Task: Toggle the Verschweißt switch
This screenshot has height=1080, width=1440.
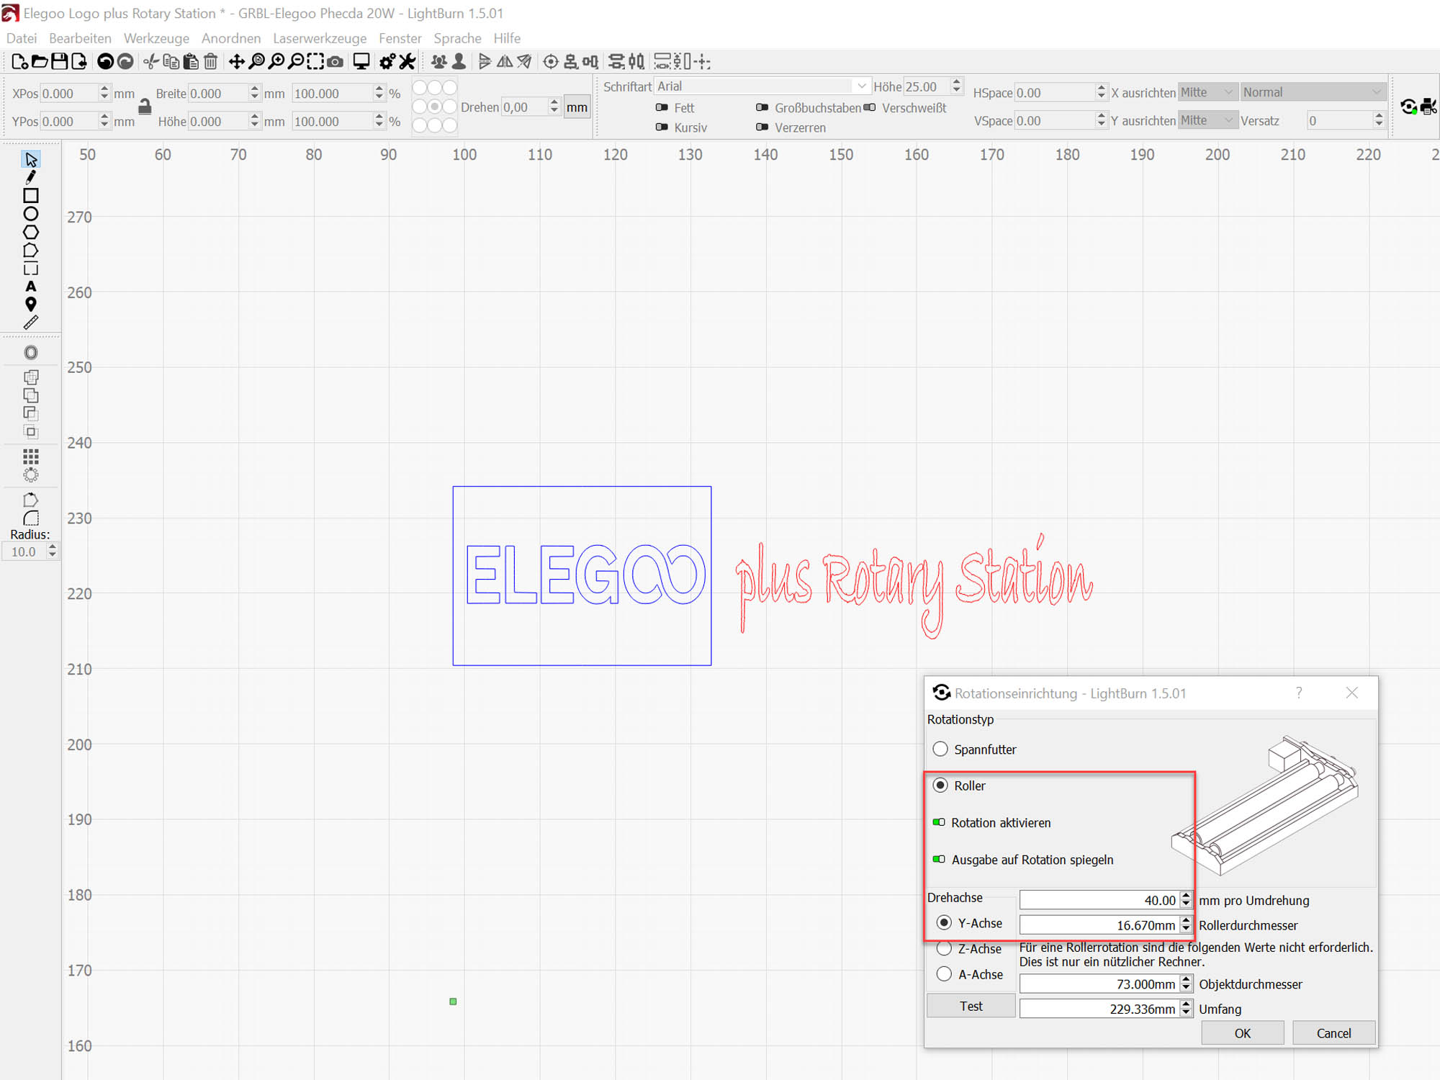Action: pyautogui.click(x=870, y=107)
